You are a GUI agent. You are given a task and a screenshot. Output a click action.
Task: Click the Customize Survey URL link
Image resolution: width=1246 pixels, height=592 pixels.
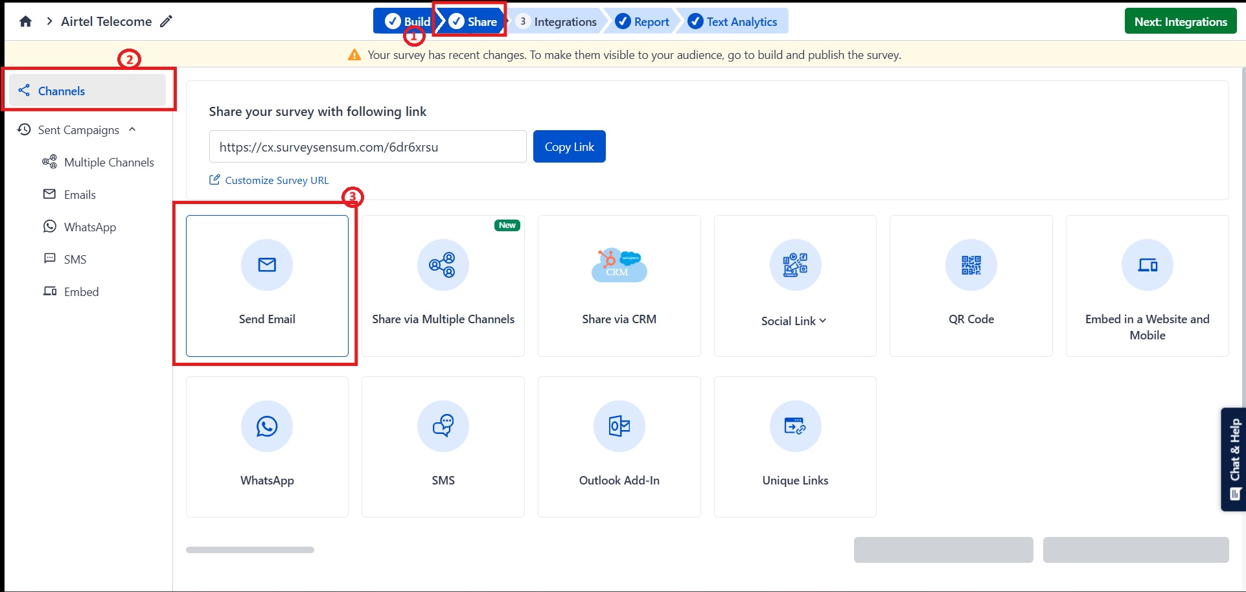click(x=276, y=180)
